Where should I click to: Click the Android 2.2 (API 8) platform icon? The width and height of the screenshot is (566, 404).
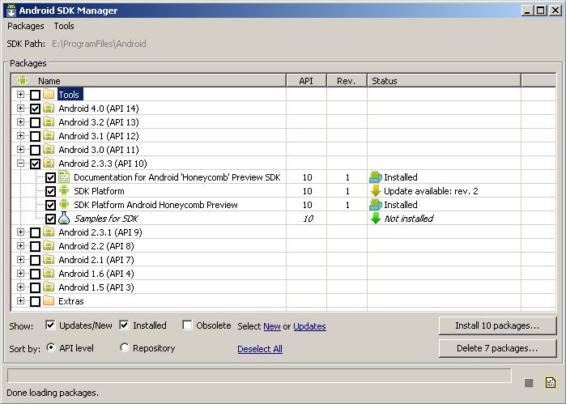pyautogui.click(x=49, y=245)
